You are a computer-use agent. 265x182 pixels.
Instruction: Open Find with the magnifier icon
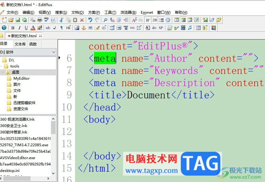pos(105,20)
